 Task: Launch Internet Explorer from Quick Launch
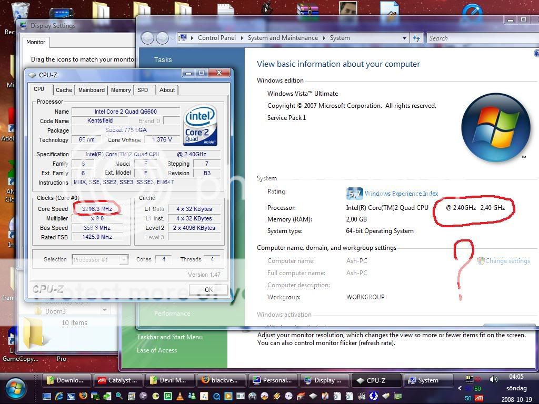point(59,396)
